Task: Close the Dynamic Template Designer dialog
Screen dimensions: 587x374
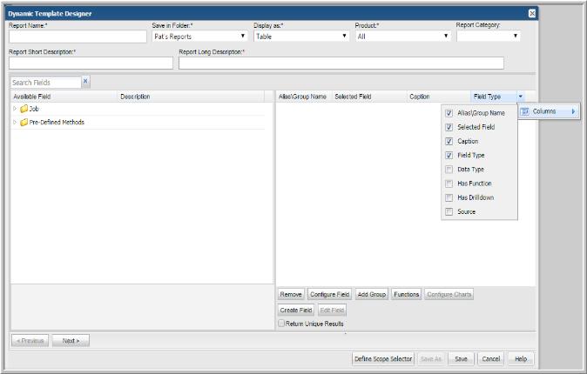Action: [532, 13]
